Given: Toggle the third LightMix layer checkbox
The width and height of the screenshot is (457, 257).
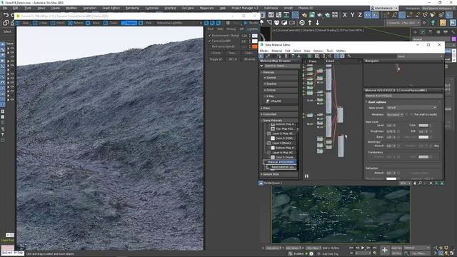Looking at the screenshot, I should click(x=209, y=46).
